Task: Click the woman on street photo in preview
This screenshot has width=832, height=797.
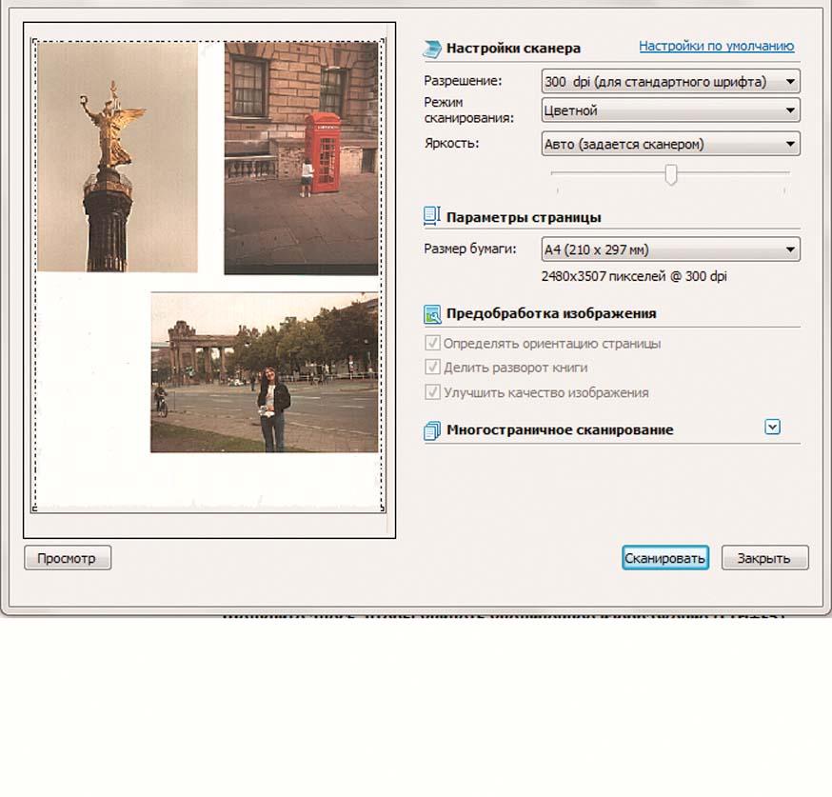Action: click(264, 373)
